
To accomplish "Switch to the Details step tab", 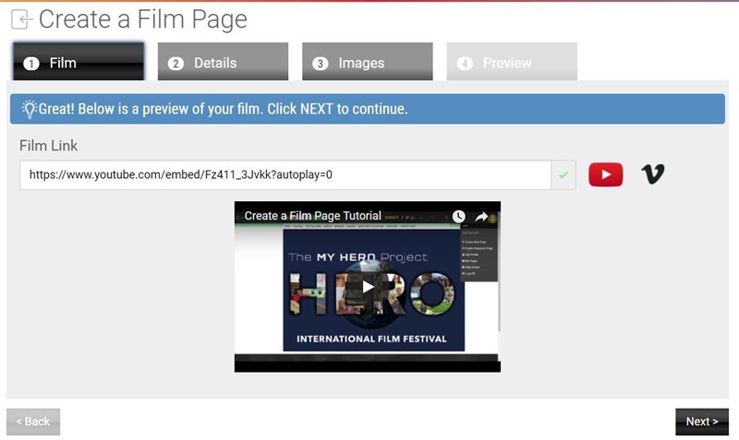I will pos(223,62).
